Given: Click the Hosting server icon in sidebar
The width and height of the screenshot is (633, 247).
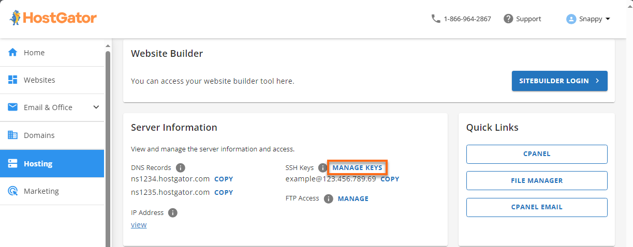Looking at the screenshot, I should click(13, 164).
